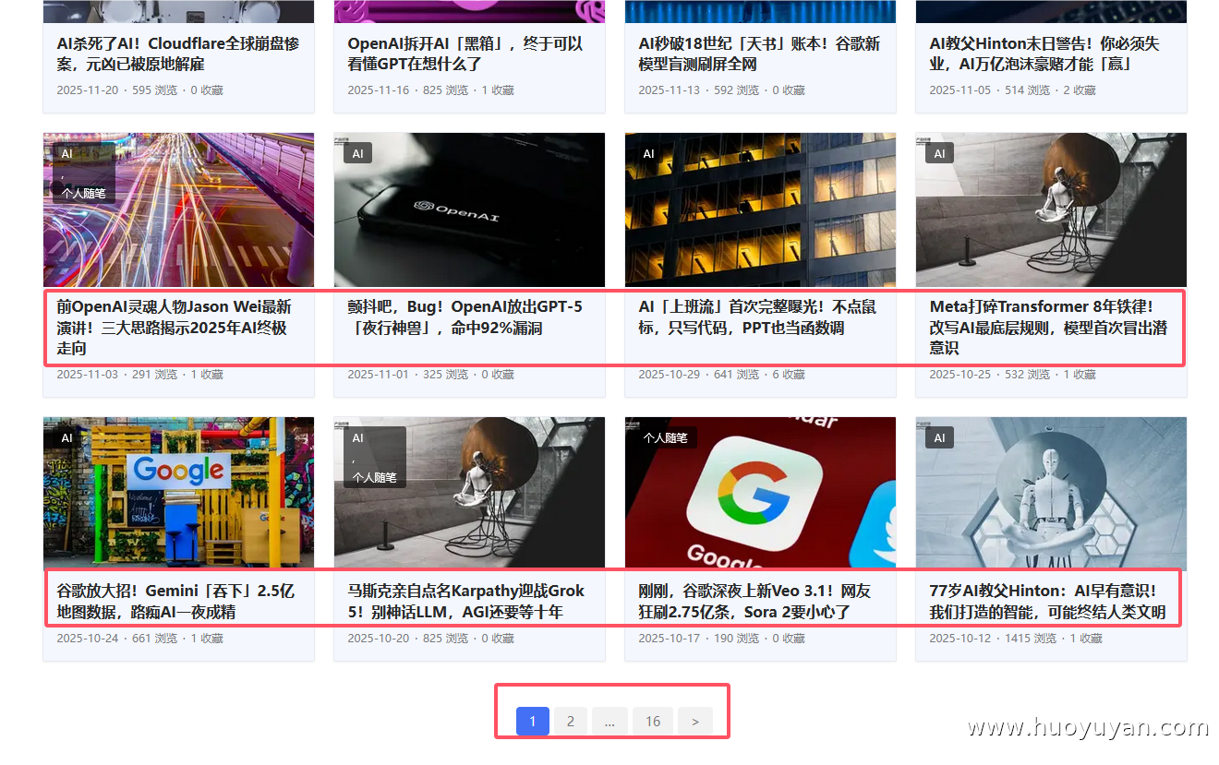The width and height of the screenshot is (1219, 765).
Task: Click the 190 浏览 view count
Action: [737, 639]
